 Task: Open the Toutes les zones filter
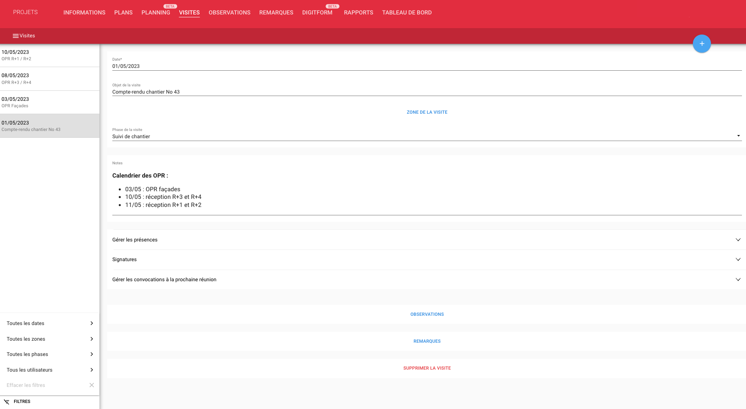pyautogui.click(x=50, y=339)
